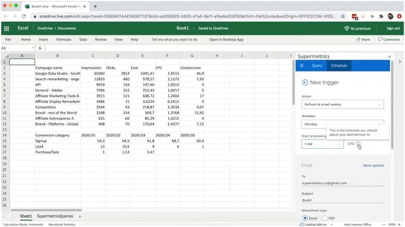
Task: Click Documents breadcrumb link
Action: pyautogui.click(x=66, y=28)
